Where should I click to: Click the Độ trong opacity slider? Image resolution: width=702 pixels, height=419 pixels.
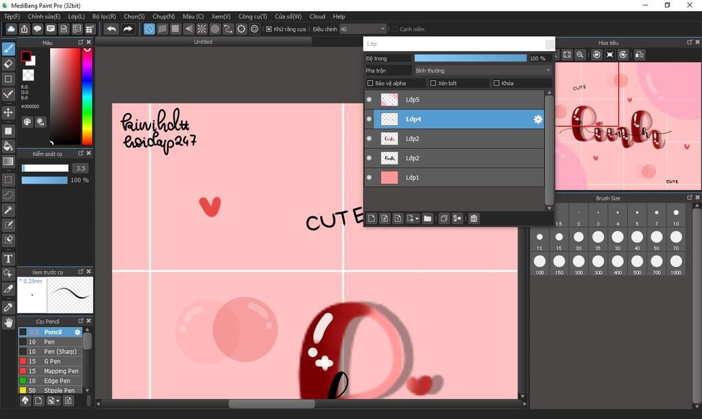point(470,58)
